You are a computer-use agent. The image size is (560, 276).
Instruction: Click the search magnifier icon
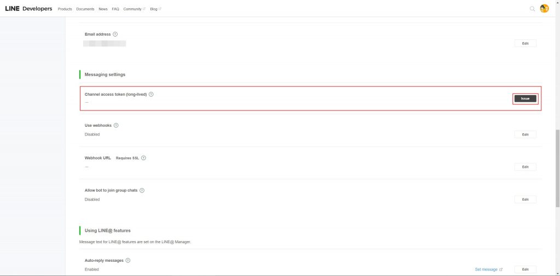[x=532, y=9]
